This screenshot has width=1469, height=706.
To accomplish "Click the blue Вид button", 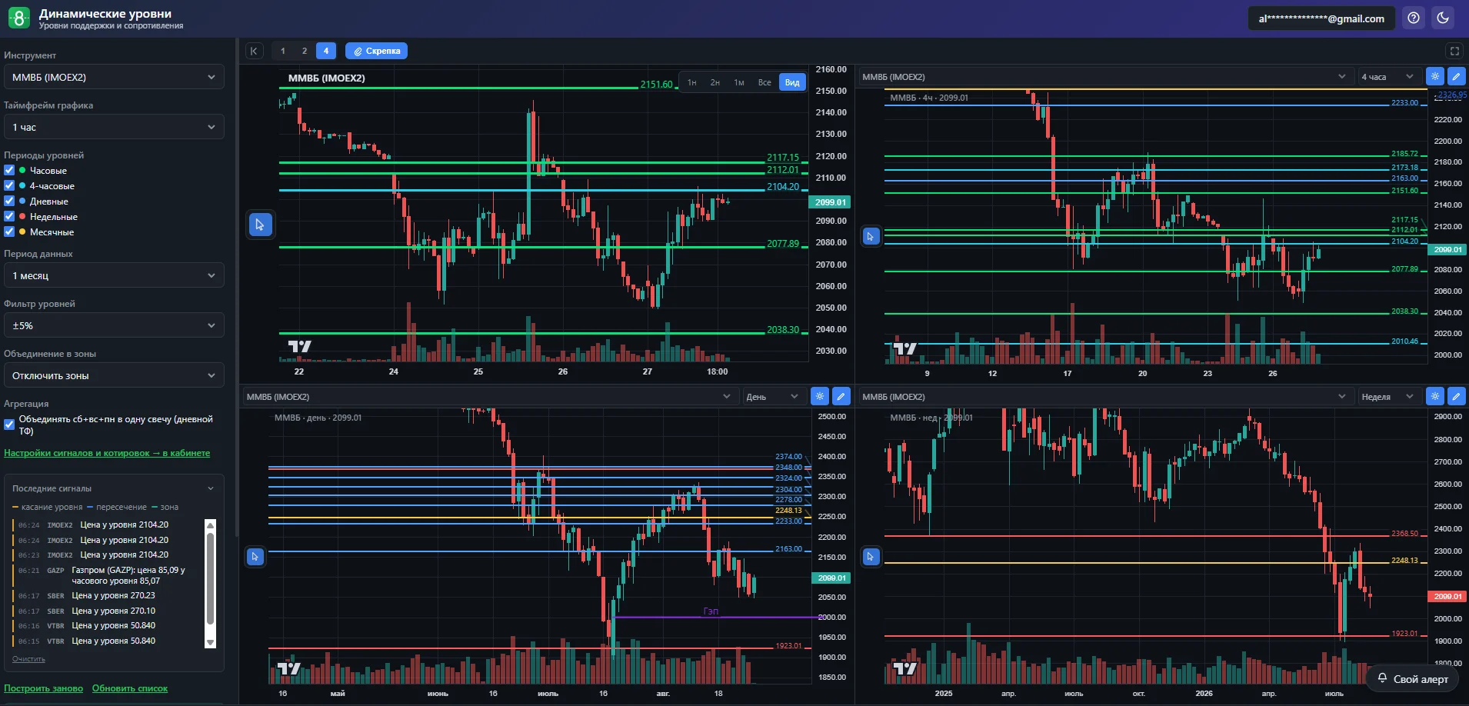I will coord(792,82).
